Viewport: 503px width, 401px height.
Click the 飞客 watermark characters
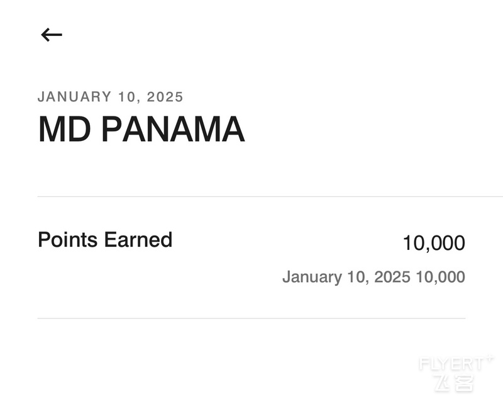[x=454, y=383]
